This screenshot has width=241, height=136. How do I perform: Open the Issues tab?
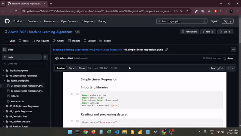23,41
